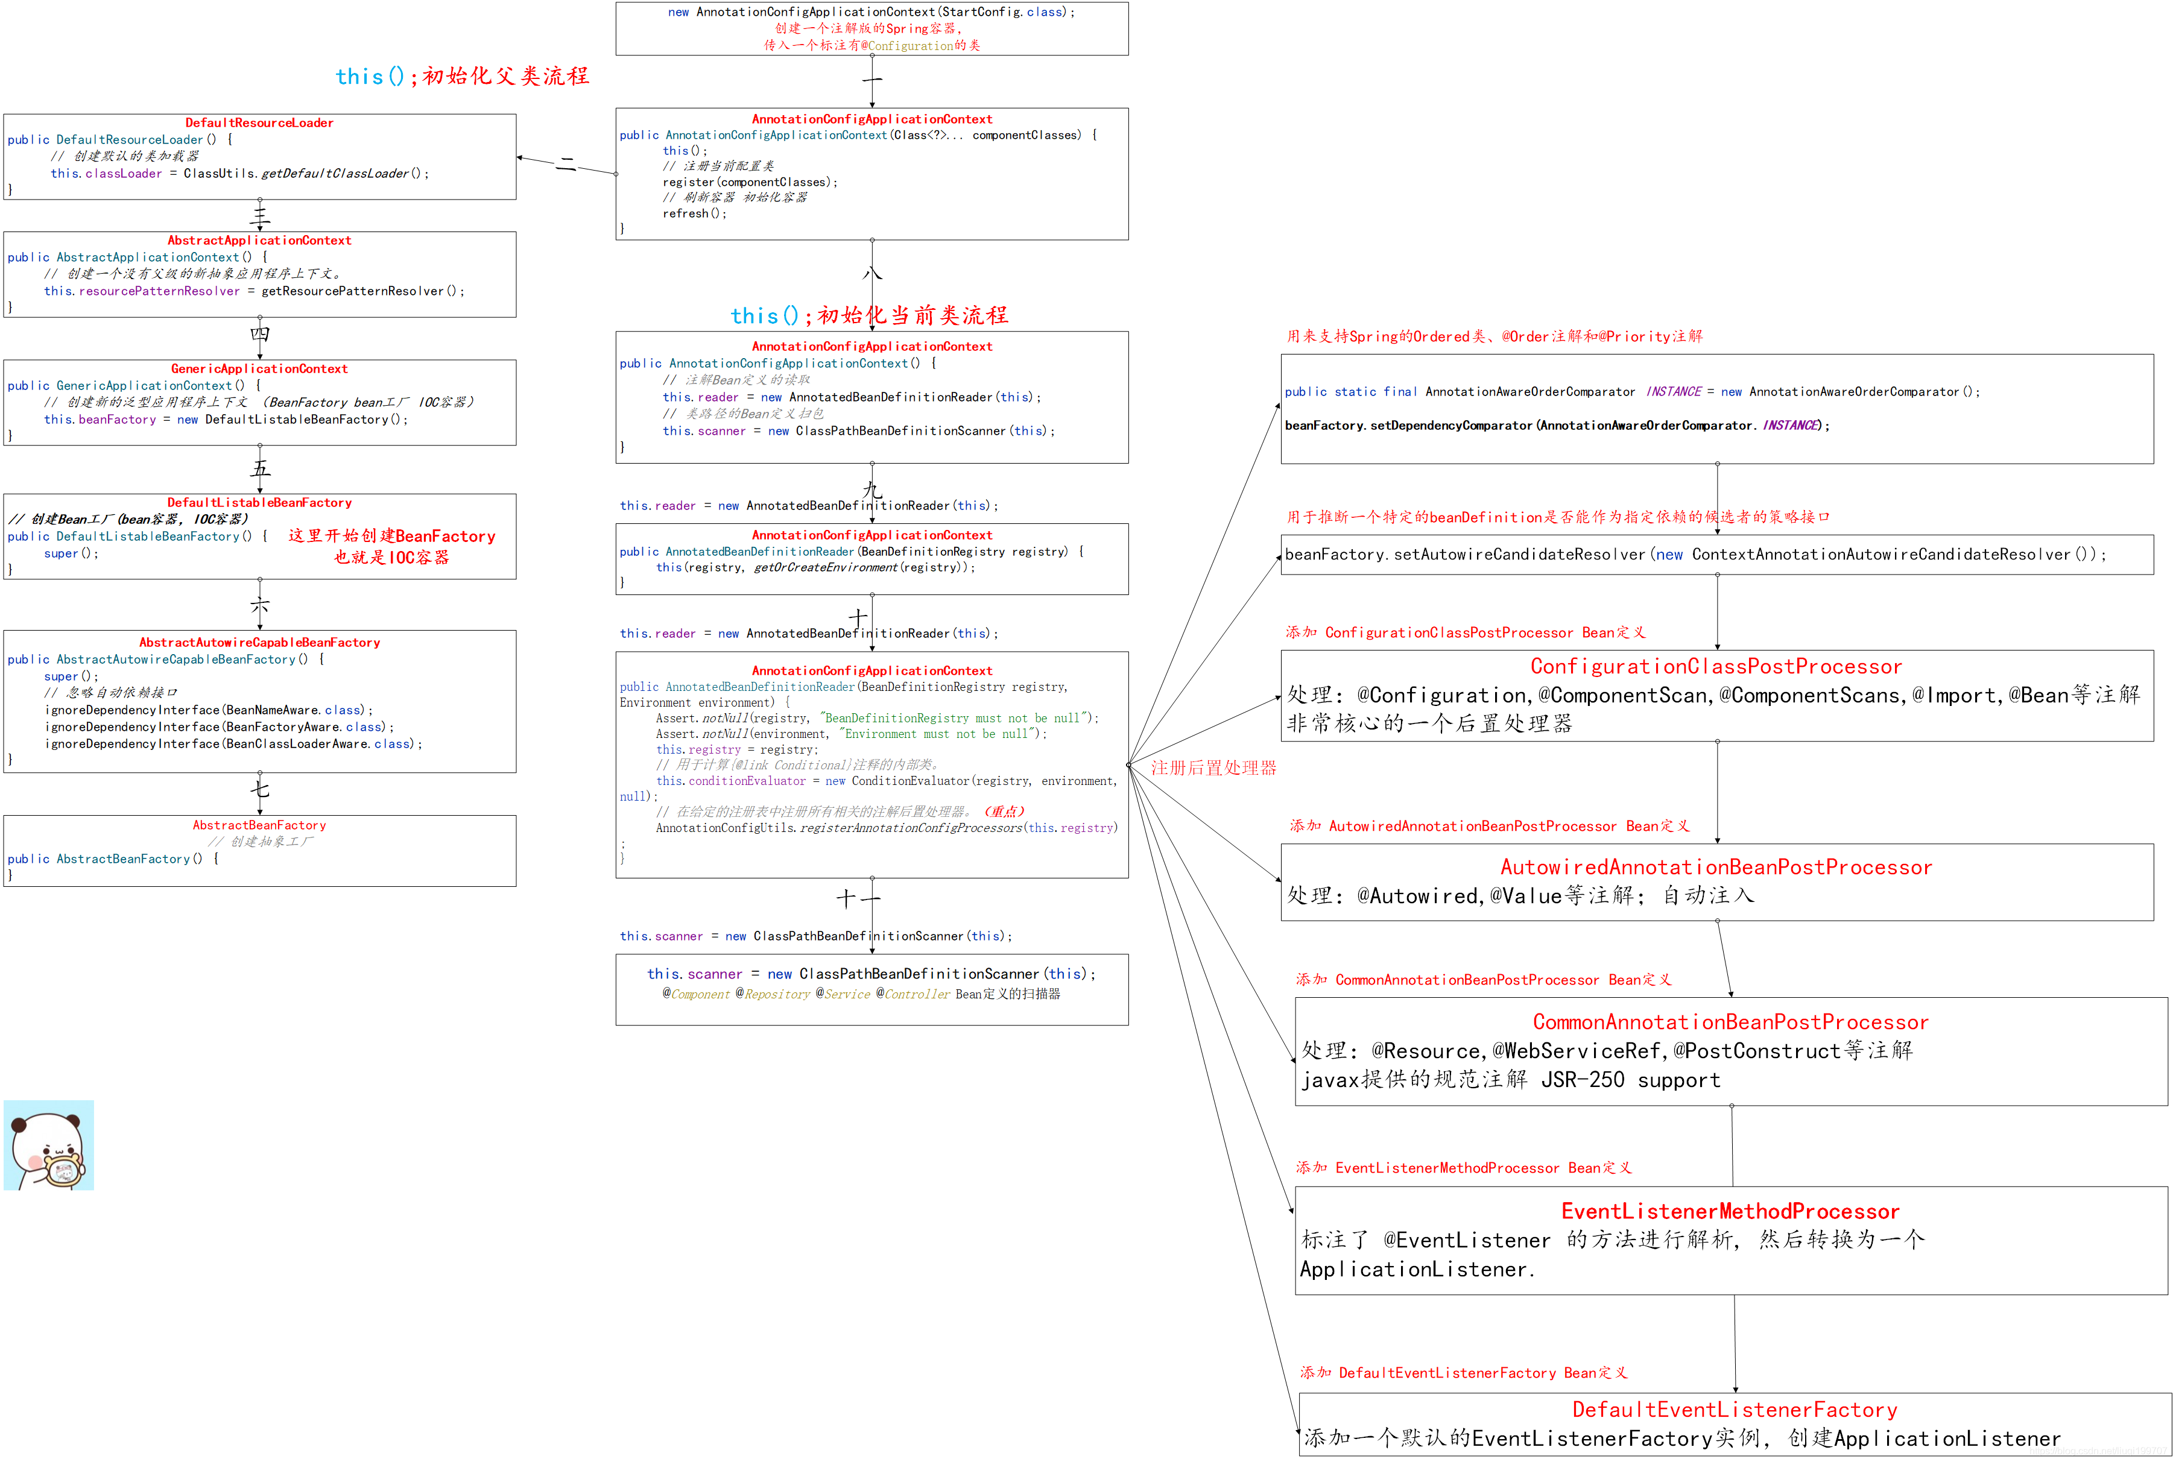
Task: Click red note "传入一个标注有@Configuration的类"
Action: tap(872, 46)
